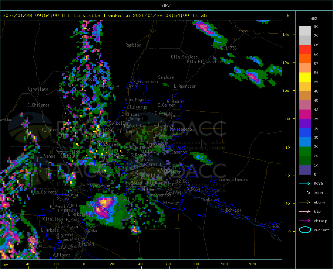Click the 'Catitas' map label

[211, 199]
